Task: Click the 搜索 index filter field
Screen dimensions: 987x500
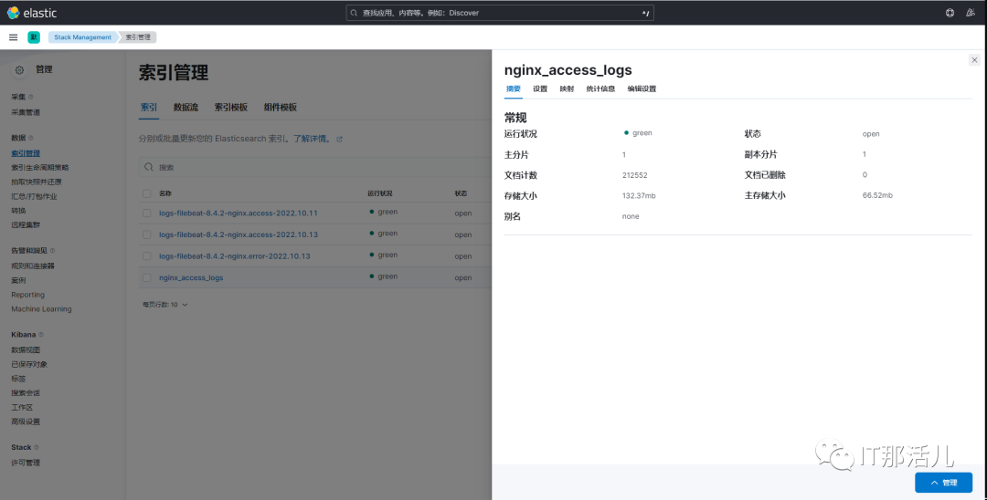Action: 314,167
